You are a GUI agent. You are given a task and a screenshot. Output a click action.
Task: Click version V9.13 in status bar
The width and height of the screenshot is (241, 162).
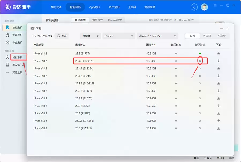pyautogui.click(x=220, y=158)
